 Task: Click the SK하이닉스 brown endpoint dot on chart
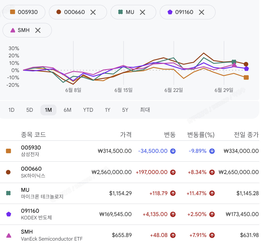click(246, 64)
